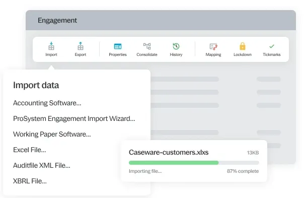Pick Working Paper Software... option
304x198 pixels.
(52, 134)
